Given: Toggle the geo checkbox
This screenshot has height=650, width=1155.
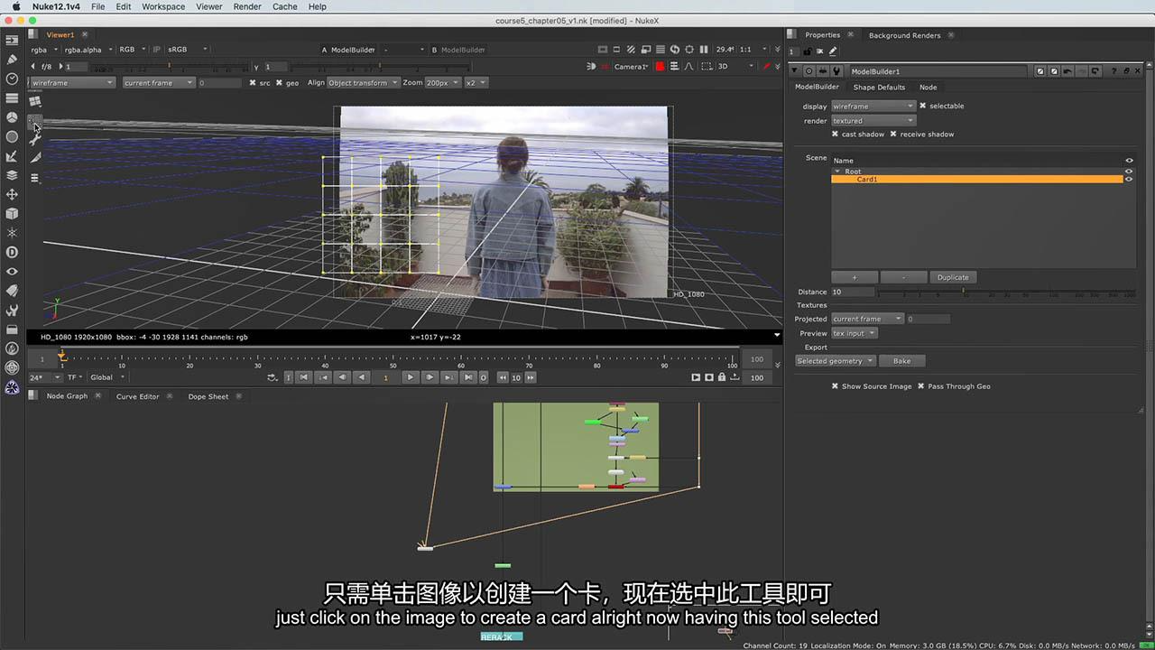Looking at the screenshot, I should [280, 83].
